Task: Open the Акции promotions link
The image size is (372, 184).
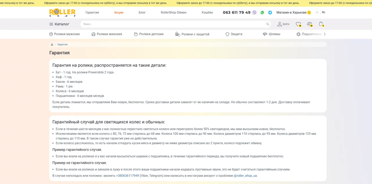Action: [119, 13]
